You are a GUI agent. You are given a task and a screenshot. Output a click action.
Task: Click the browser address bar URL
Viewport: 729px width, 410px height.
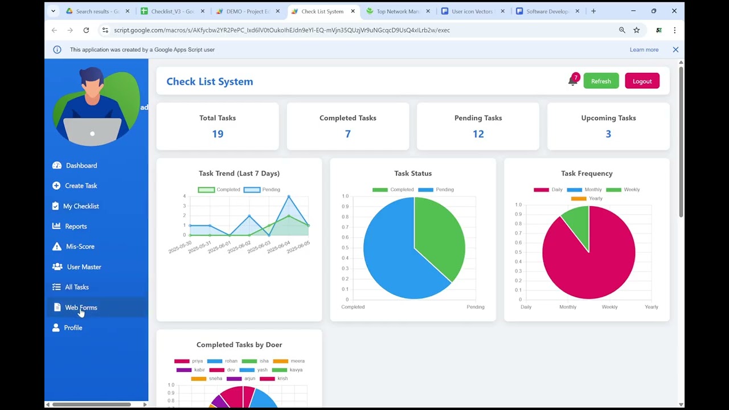(282, 30)
